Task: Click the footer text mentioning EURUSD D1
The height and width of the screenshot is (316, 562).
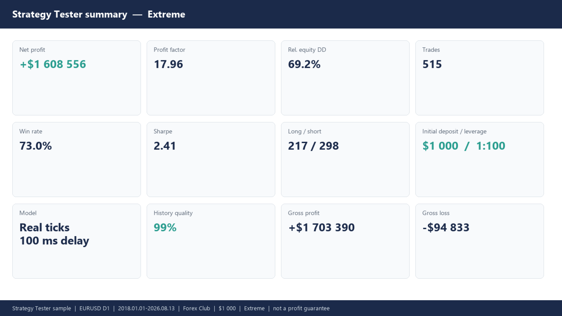Action: pyautogui.click(x=171, y=309)
